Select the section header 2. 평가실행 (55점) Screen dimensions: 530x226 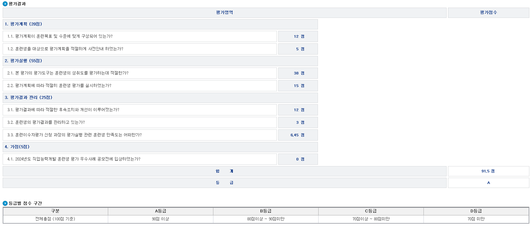pyautogui.click(x=23, y=61)
